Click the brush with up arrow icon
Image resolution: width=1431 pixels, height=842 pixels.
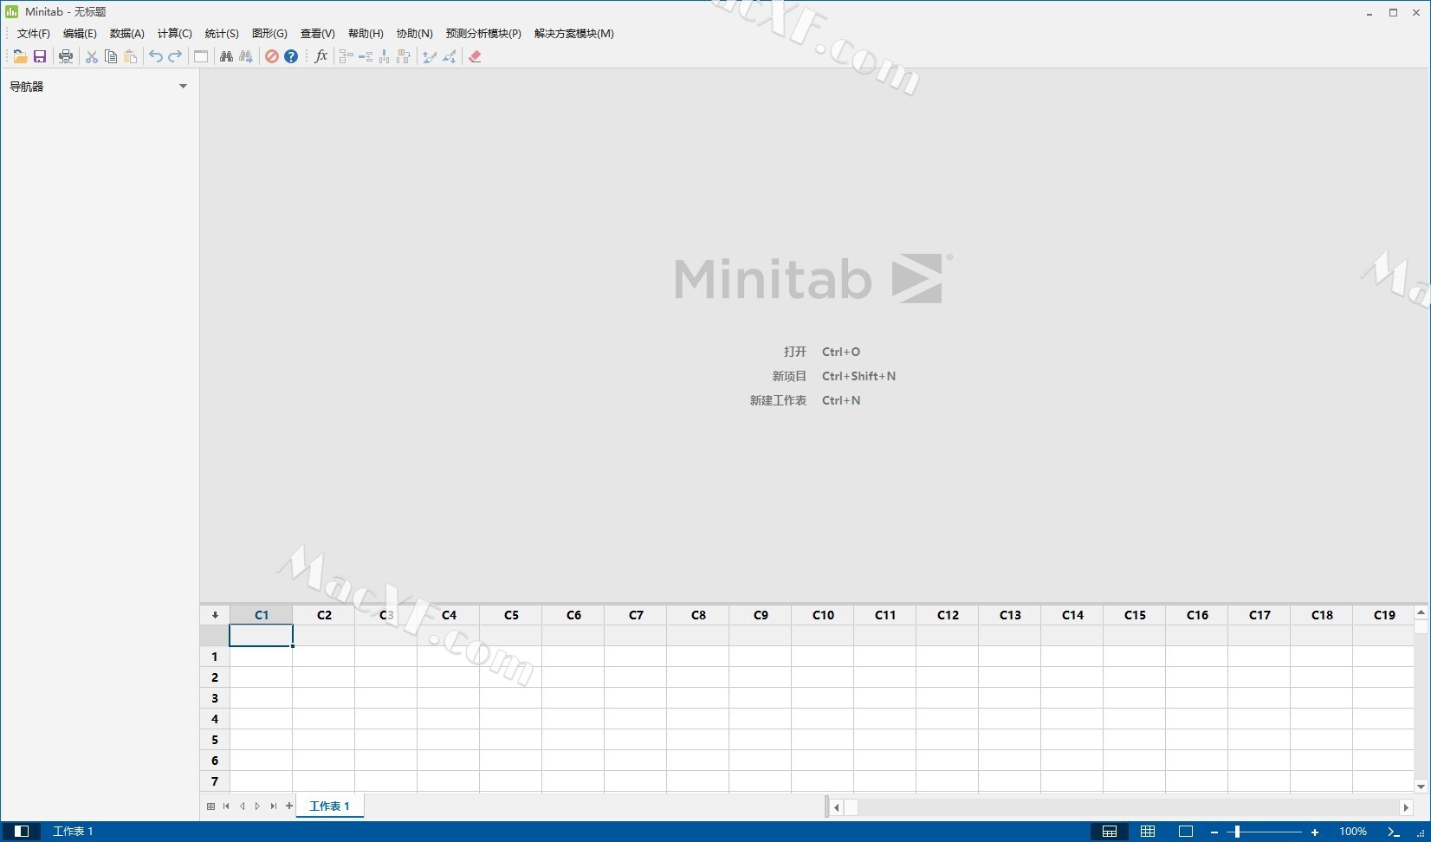(x=430, y=56)
